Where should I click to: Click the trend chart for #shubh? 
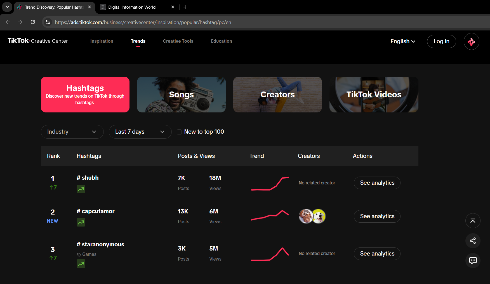[270, 184]
